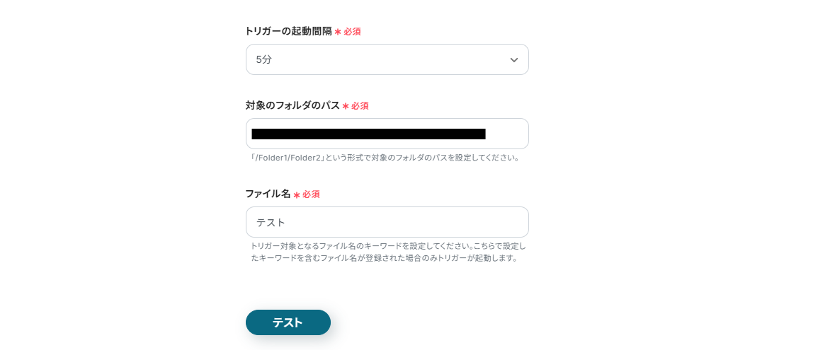Screen dimensions: 818x350
Task: Click the 対象のフォルダのパス label
Action: pyautogui.click(x=292, y=105)
